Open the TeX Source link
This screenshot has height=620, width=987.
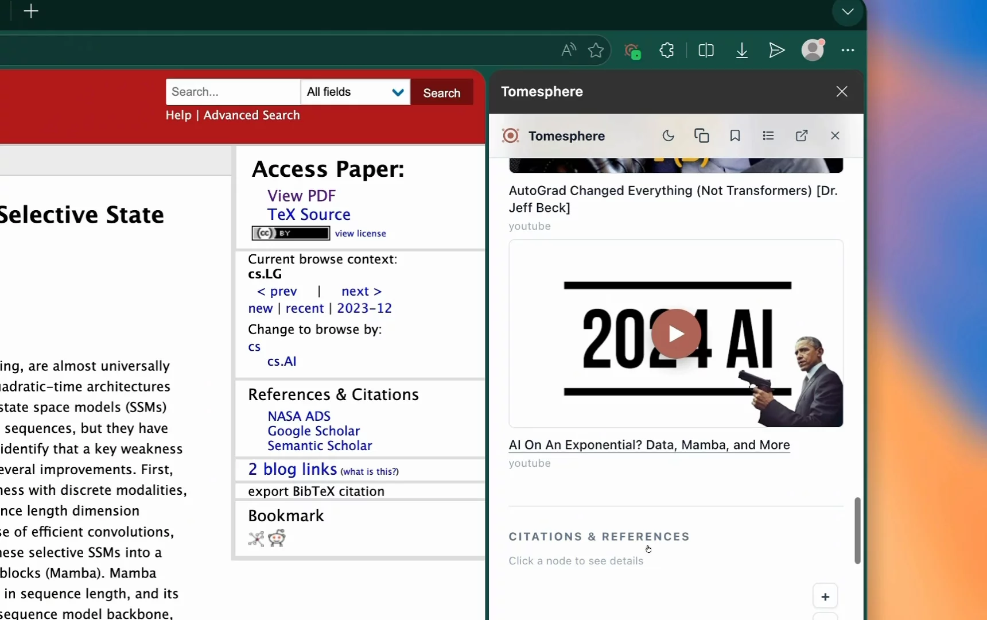point(309,214)
